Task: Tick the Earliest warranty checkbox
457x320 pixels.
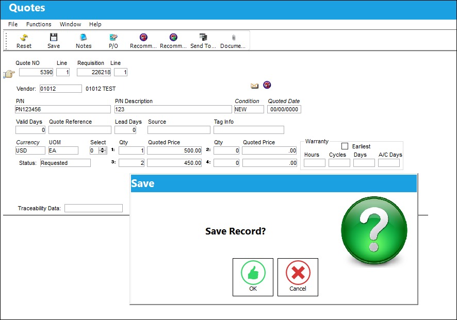Action: [345, 146]
